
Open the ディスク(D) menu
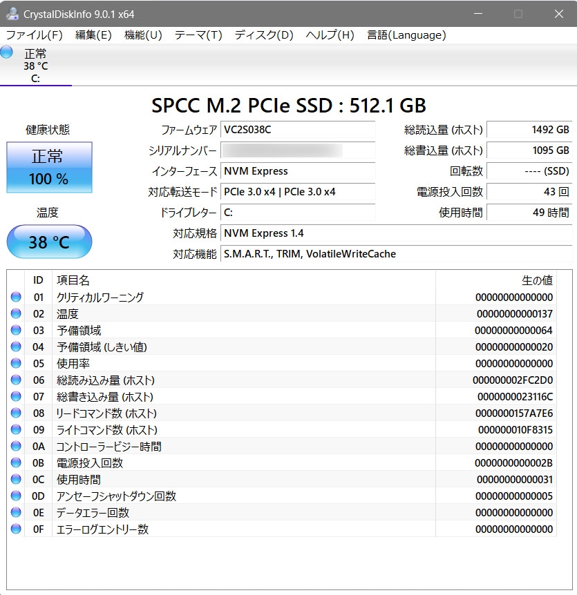(x=264, y=35)
